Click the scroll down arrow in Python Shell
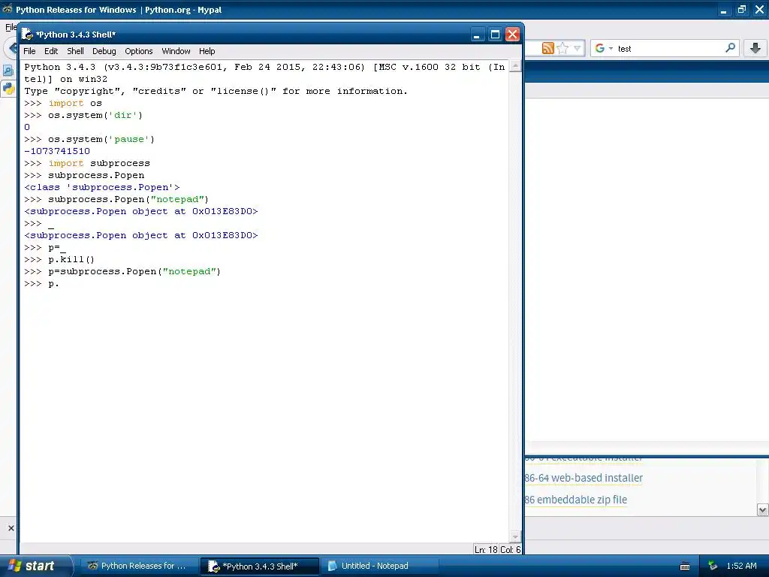Viewport: 769px width, 577px height. click(515, 536)
